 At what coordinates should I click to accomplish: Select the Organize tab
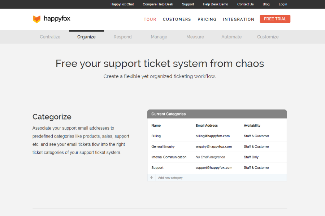click(x=86, y=37)
